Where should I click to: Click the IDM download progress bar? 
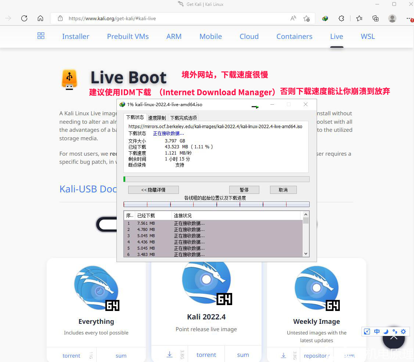coord(216,179)
